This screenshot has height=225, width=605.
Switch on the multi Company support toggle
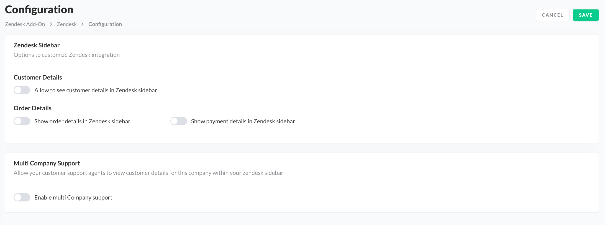pos(22,197)
